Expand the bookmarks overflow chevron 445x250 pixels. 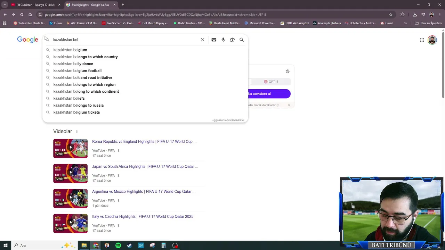405,23
